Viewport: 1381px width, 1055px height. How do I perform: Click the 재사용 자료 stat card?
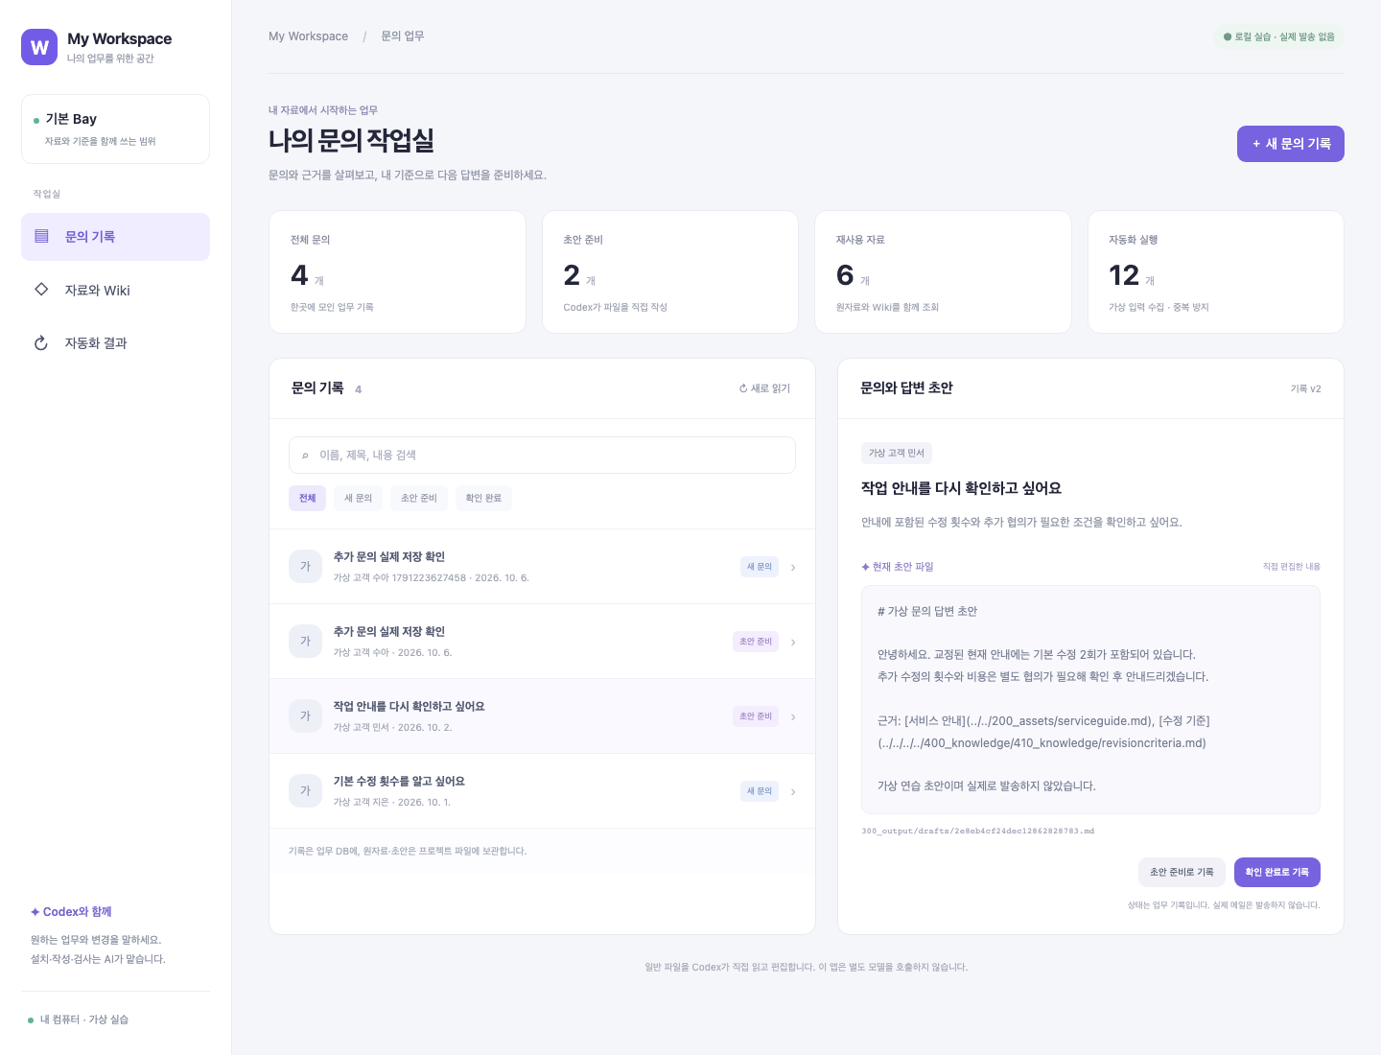(x=943, y=272)
